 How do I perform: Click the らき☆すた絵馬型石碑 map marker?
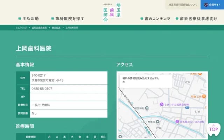162,105
